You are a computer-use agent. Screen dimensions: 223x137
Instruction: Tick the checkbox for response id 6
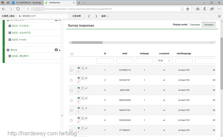tap(71, 121)
